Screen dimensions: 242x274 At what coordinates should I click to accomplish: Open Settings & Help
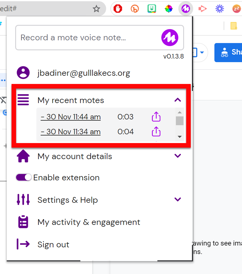(x=68, y=200)
